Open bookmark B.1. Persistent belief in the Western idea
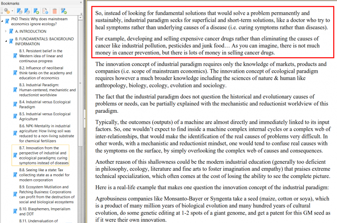Screen dimensions: 337x223 point(41,56)
